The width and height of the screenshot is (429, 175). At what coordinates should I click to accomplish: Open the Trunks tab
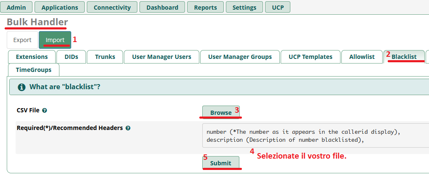105,57
